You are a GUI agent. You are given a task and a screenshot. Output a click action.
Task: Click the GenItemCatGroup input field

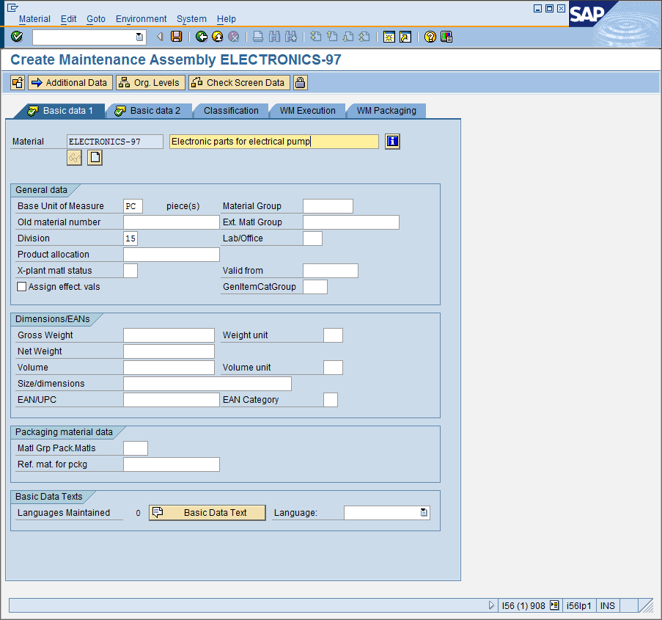pyautogui.click(x=315, y=287)
